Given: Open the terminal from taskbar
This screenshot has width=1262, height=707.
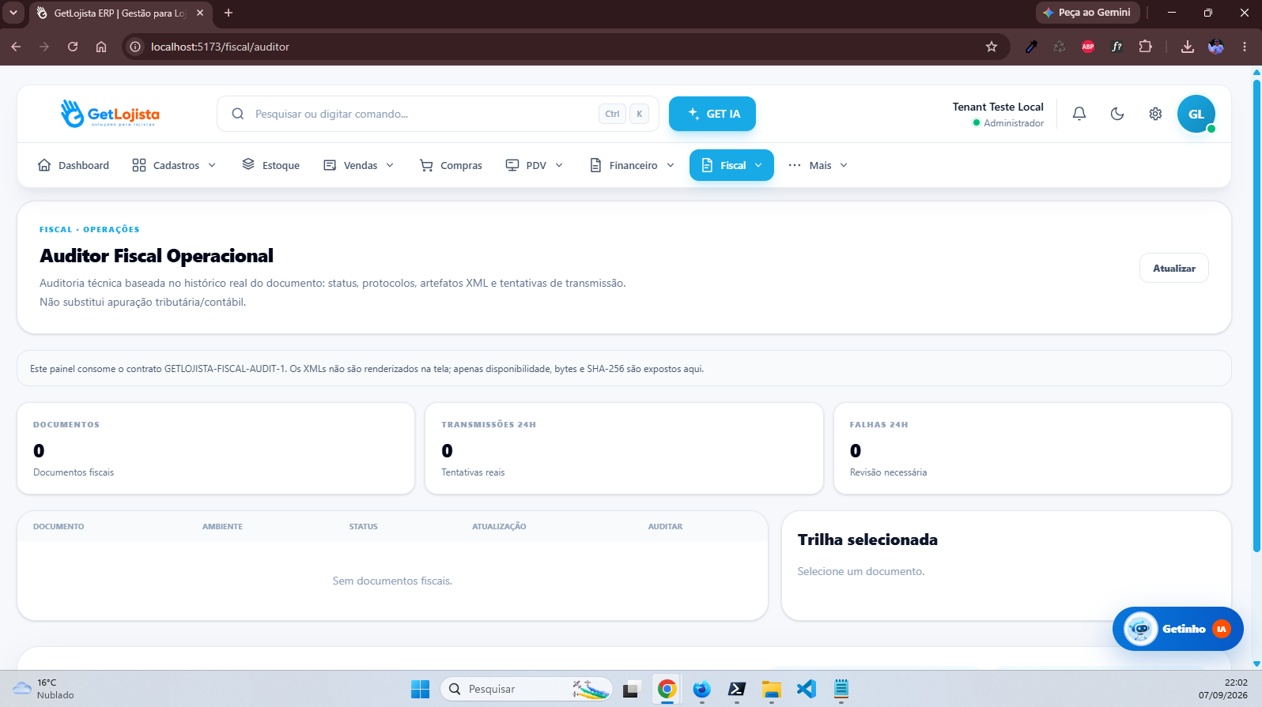Looking at the screenshot, I should (737, 689).
